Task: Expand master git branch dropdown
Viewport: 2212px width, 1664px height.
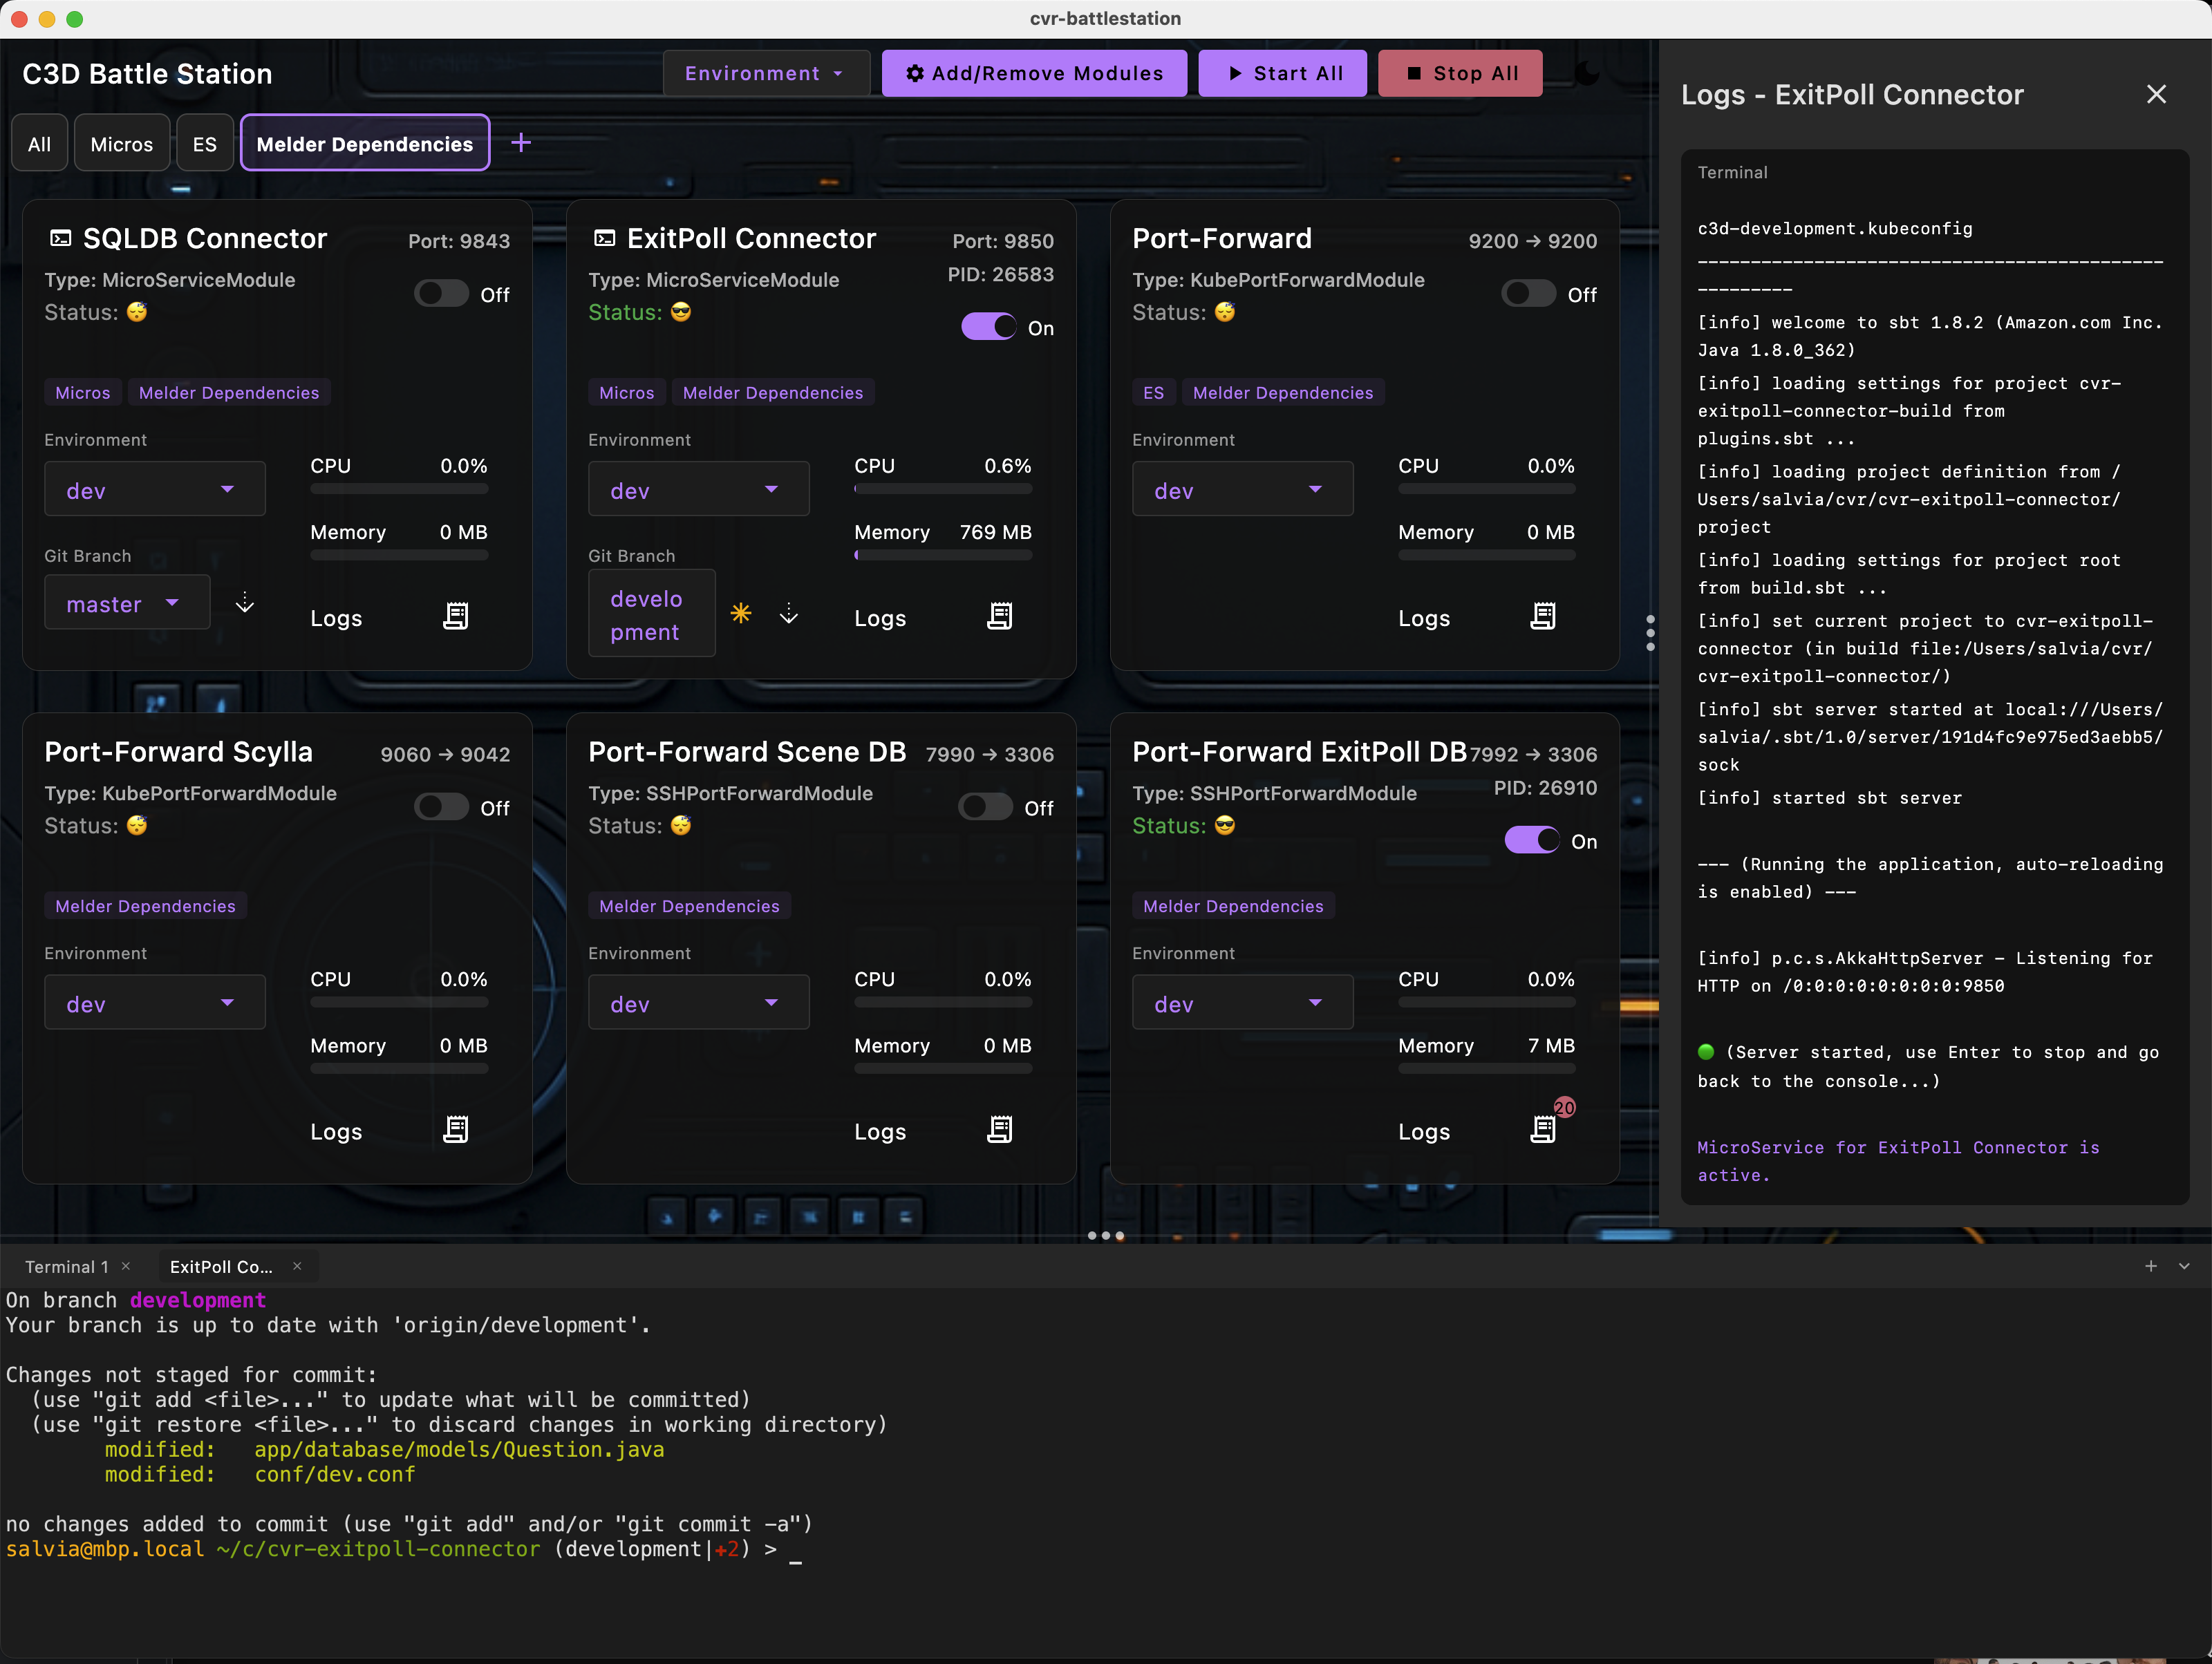Action: coord(126,604)
